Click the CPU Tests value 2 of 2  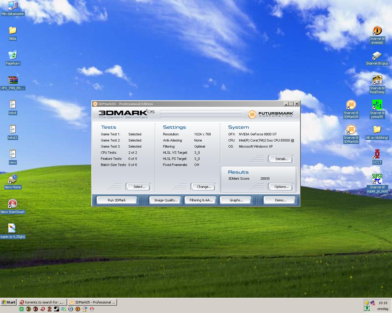pos(133,153)
